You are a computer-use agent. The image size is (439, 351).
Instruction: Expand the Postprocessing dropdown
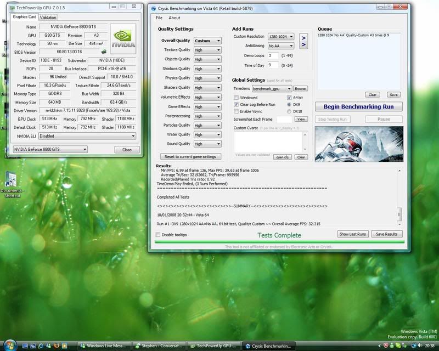tap(207, 116)
